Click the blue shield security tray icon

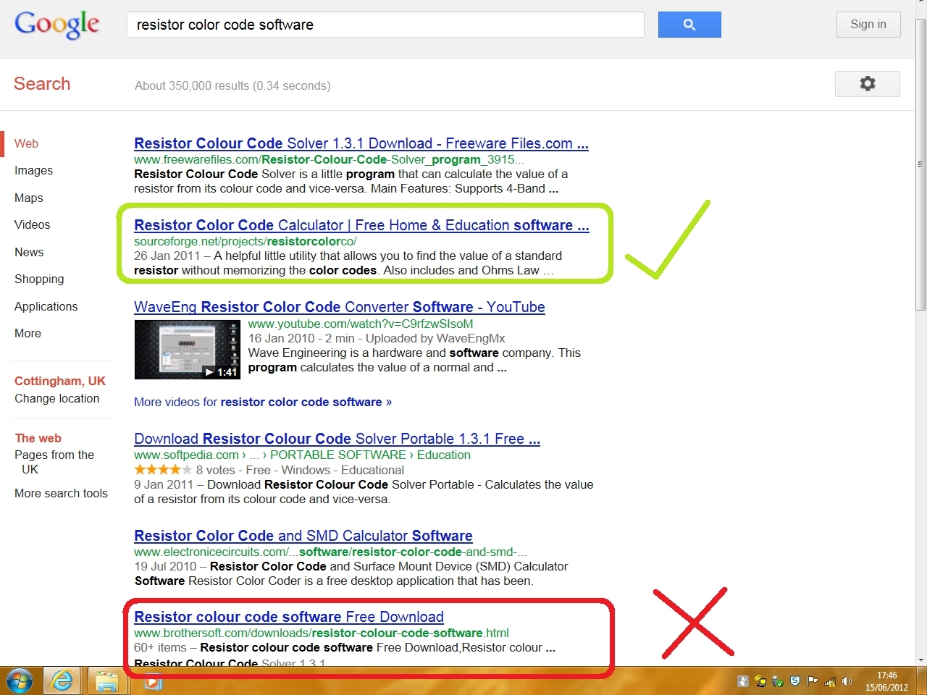tap(795, 681)
